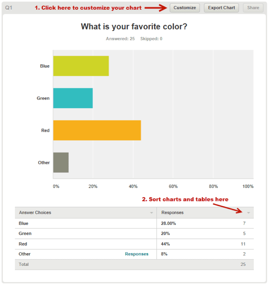The height and width of the screenshot is (285, 269).
Task: Select the gray Other bar
Action: click(x=61, y=162)
